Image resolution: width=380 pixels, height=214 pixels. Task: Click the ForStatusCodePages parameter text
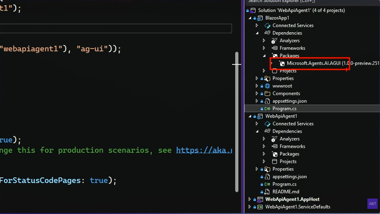[x=40, y=181]
